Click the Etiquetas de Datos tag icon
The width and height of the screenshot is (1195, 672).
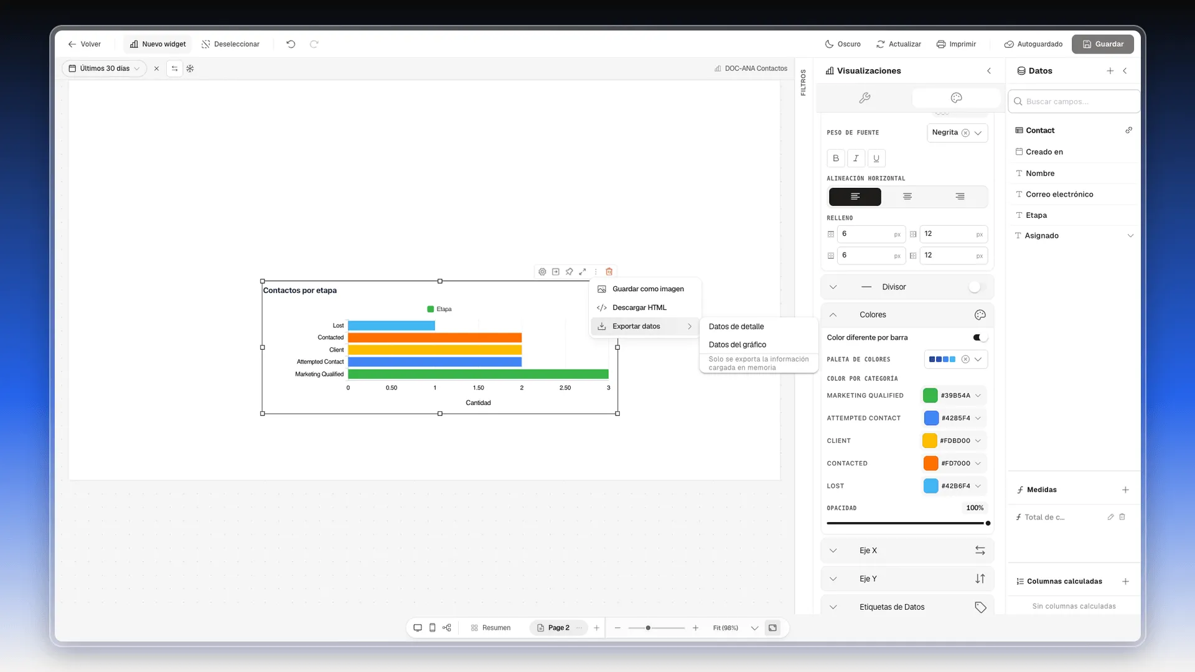(x=980, y=607)
